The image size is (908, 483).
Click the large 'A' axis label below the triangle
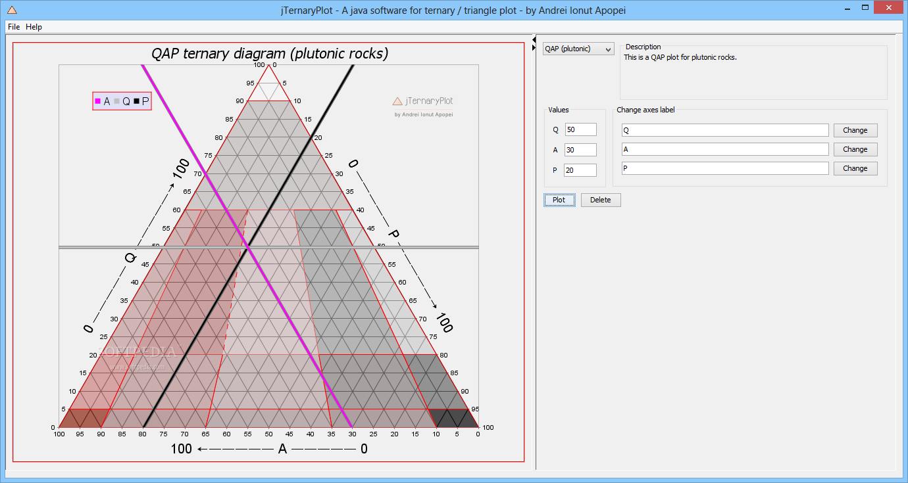pyautogui.click(x=282, y=449)
